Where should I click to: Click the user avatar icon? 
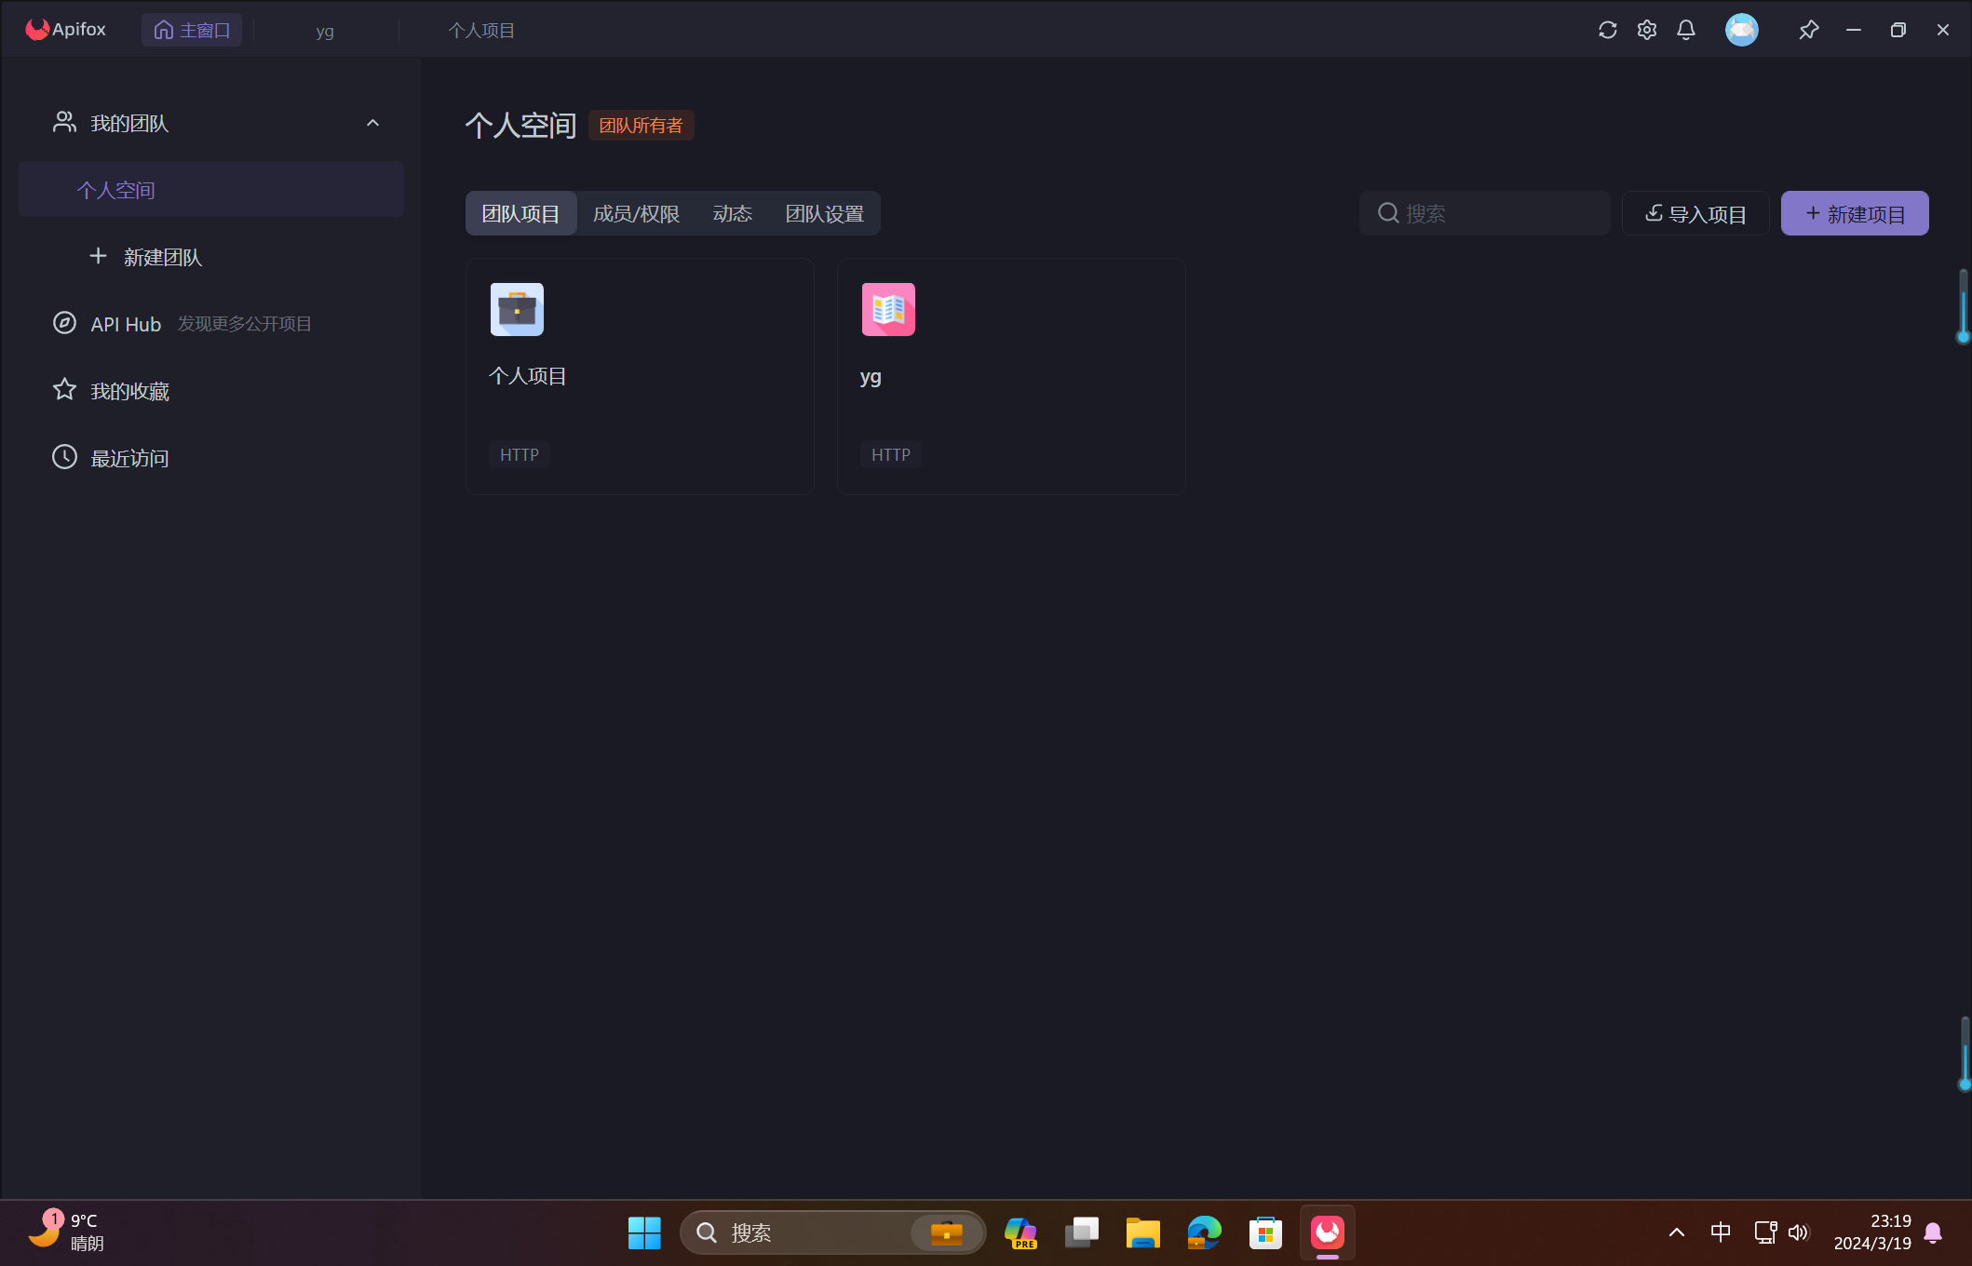1741,30
